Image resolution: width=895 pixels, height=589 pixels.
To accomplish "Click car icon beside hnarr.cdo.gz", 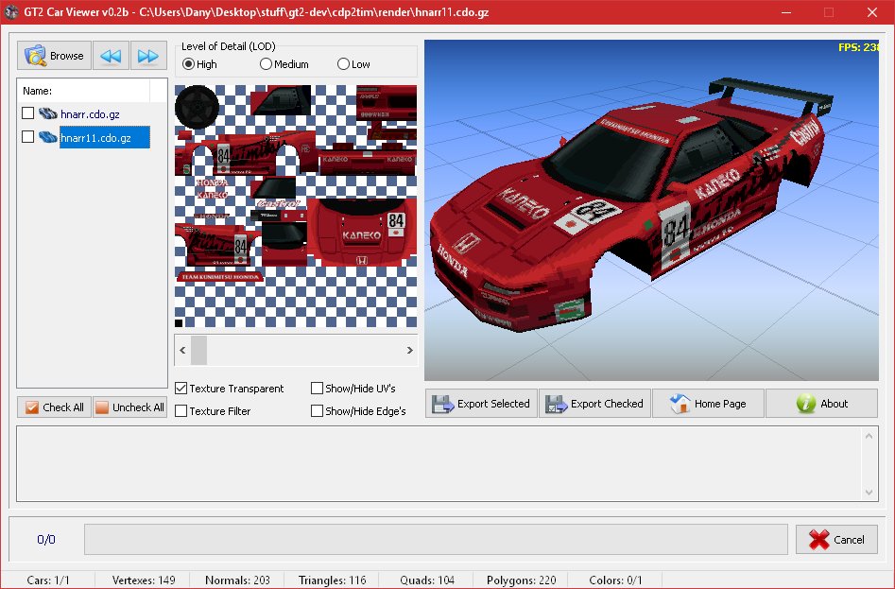I will [x=47, y=113].
